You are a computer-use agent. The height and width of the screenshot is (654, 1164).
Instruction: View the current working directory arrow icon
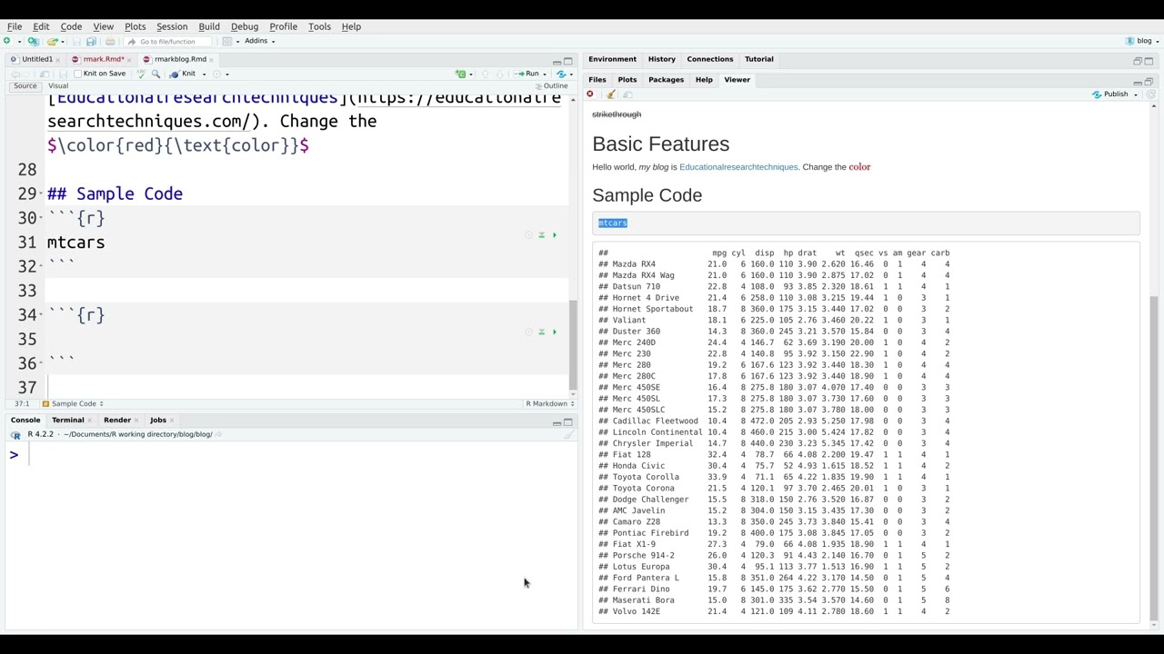pos(218,435)
